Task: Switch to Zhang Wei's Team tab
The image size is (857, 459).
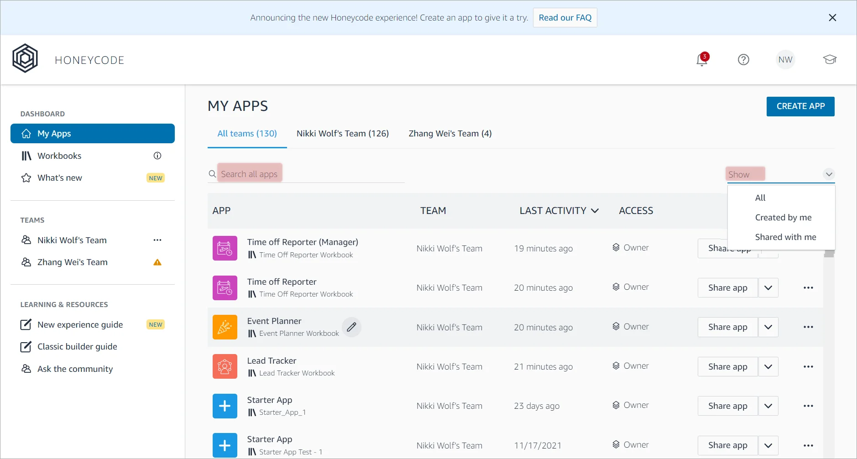Action: 449,134
